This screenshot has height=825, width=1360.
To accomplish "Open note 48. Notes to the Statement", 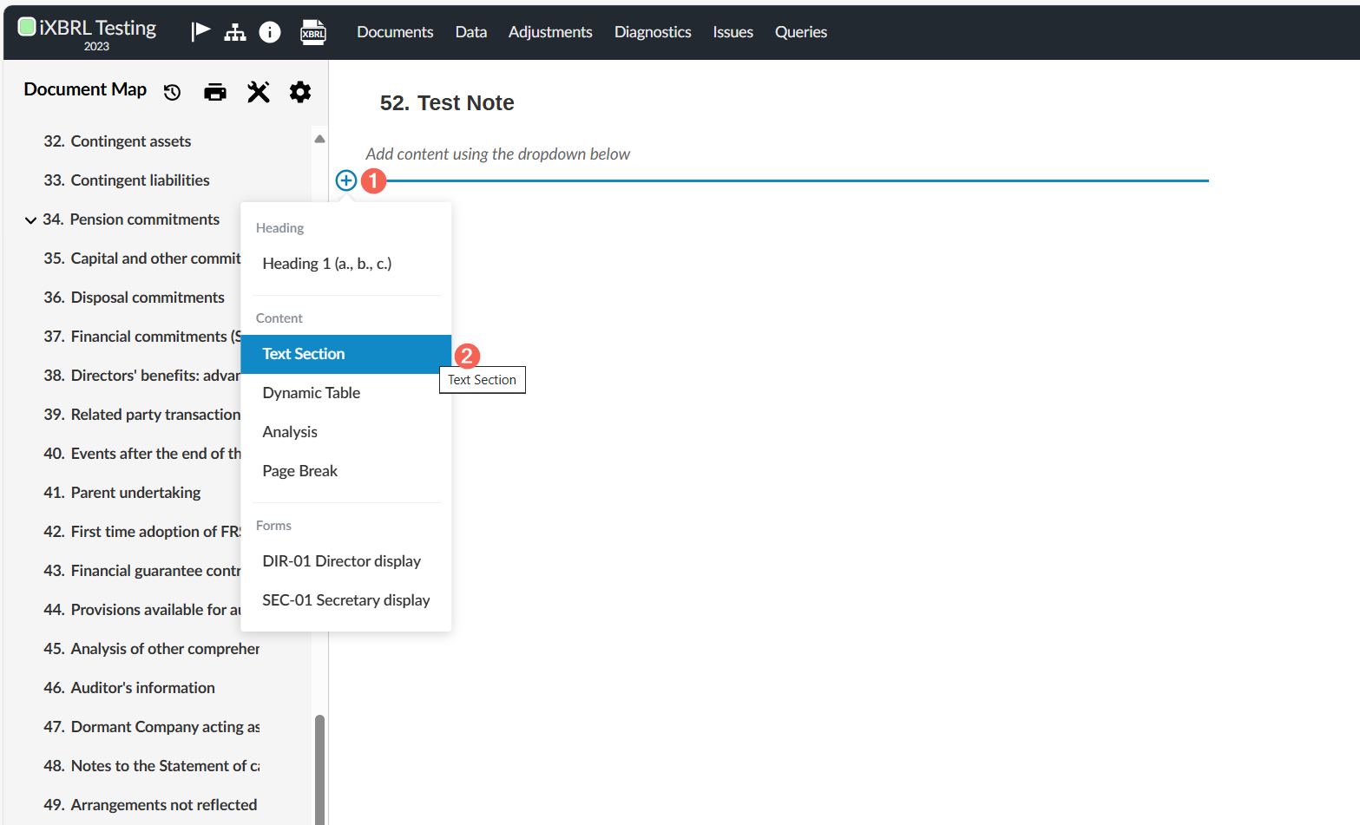I will [152, 766].
